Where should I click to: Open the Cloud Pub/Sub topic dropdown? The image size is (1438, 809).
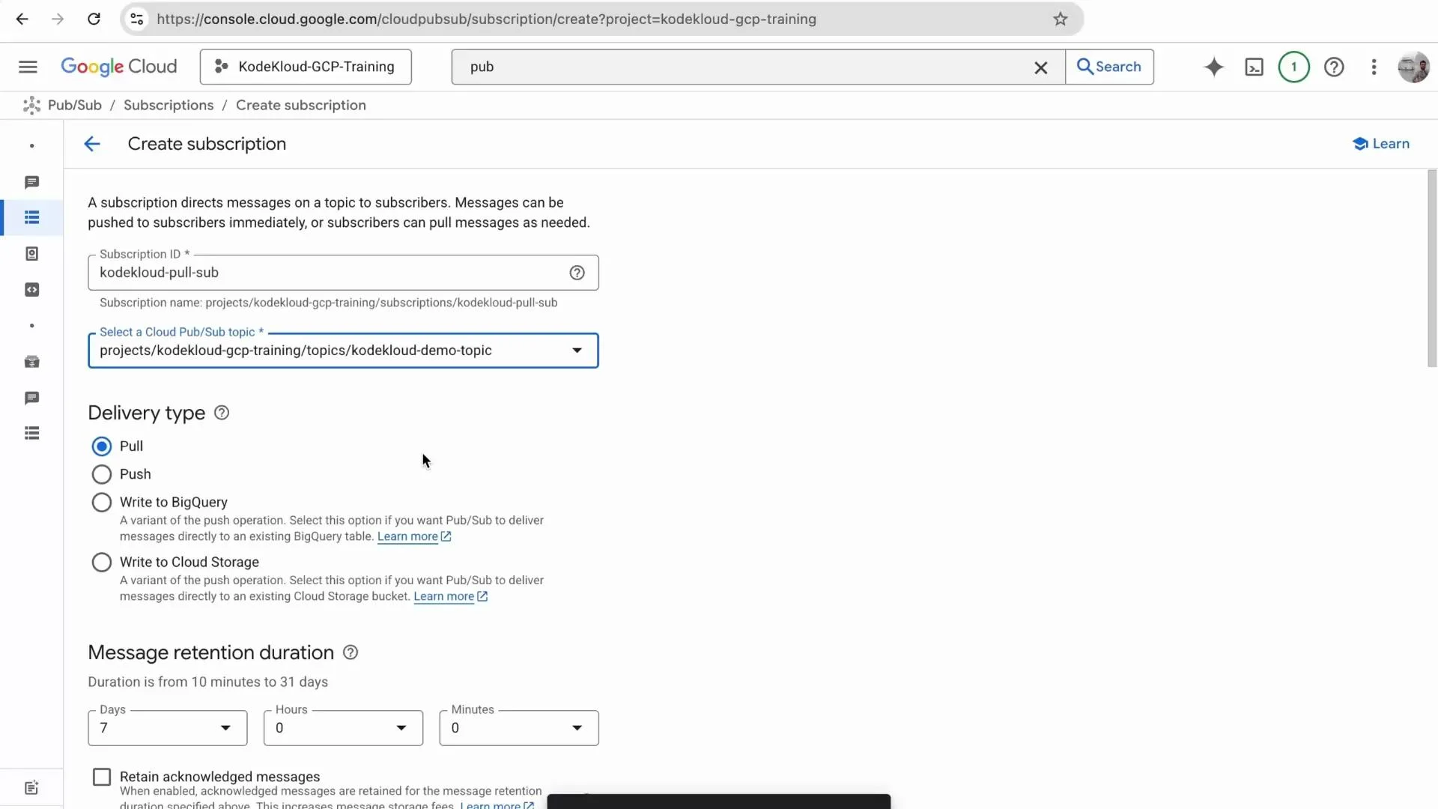click(x=343, y=351)
